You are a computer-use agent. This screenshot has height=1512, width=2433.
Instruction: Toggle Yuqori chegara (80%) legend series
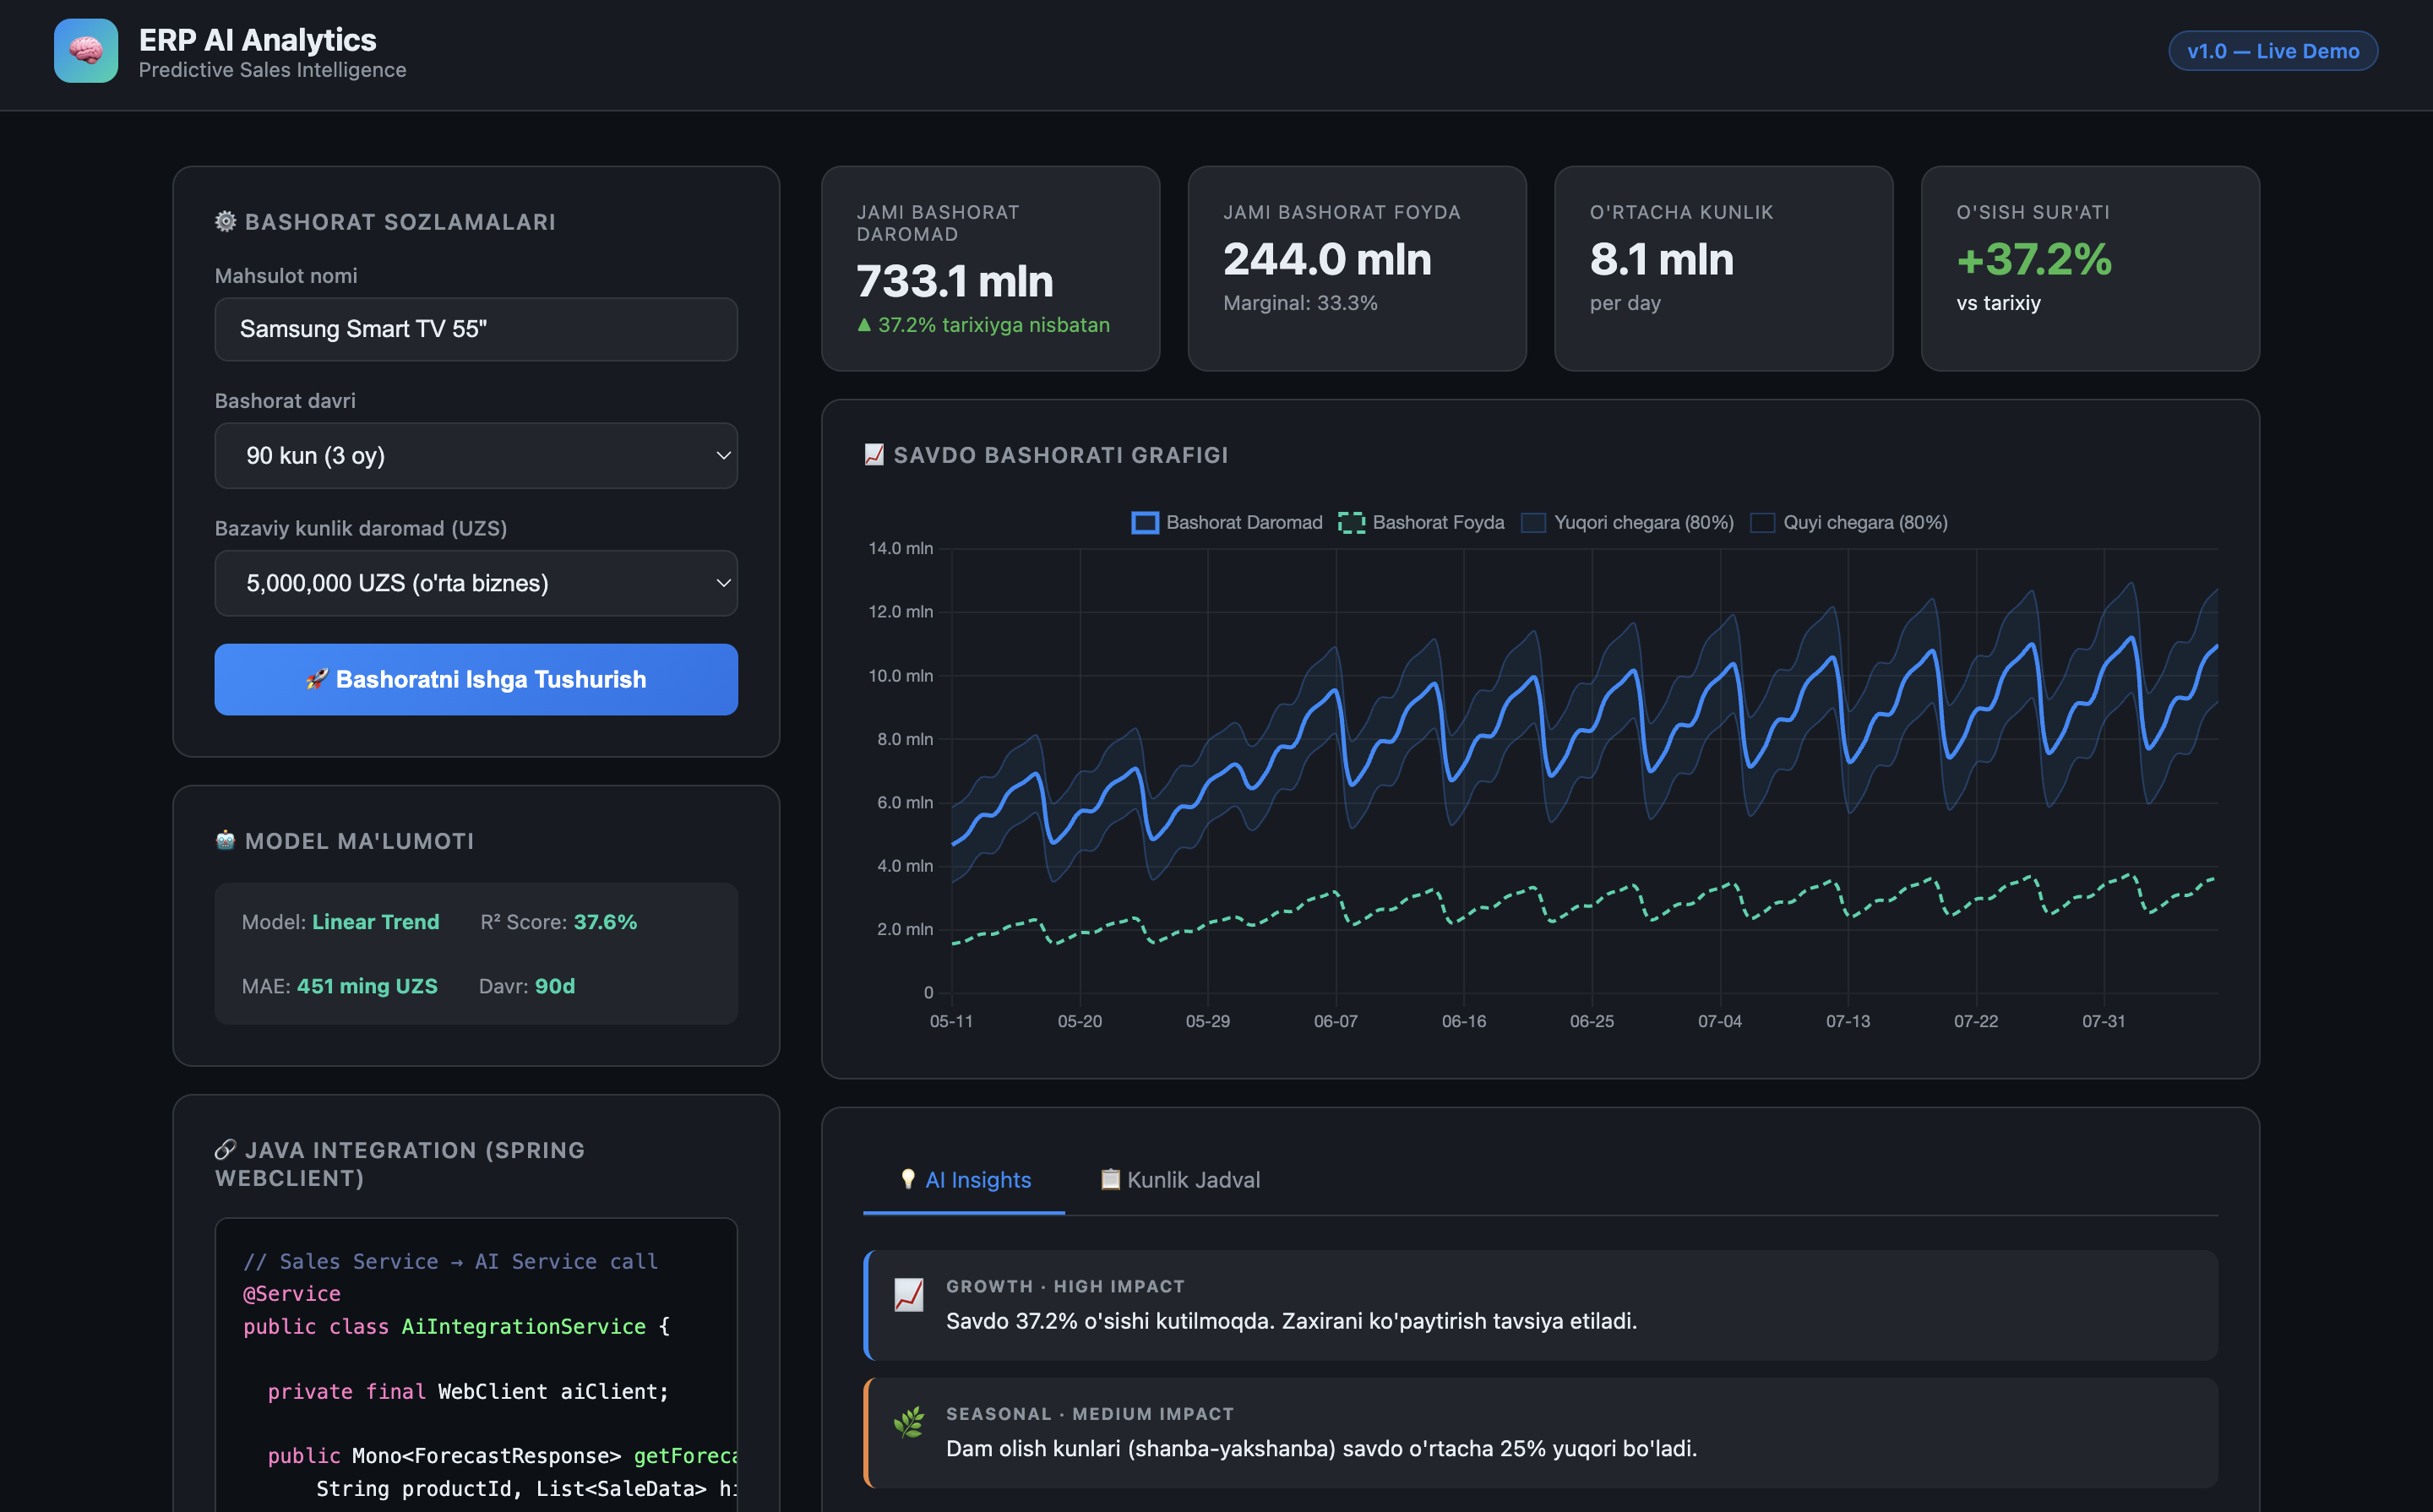pyautogui.click(x=1627, y=522)
